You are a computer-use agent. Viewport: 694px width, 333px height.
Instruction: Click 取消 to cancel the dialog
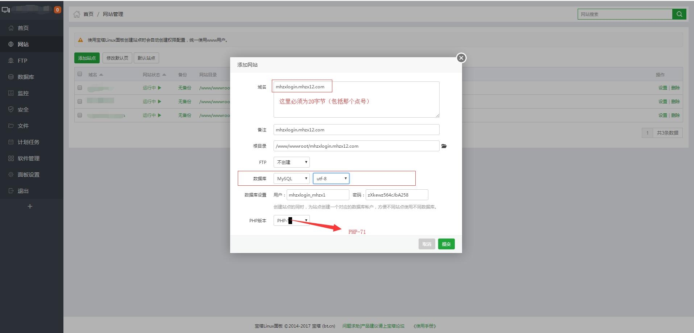pos(427,244)
